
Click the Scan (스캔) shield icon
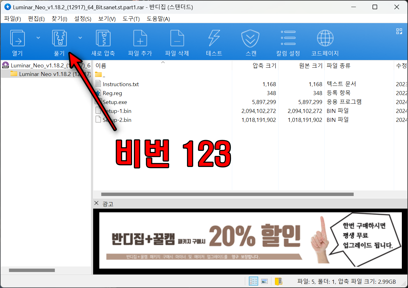250,38
